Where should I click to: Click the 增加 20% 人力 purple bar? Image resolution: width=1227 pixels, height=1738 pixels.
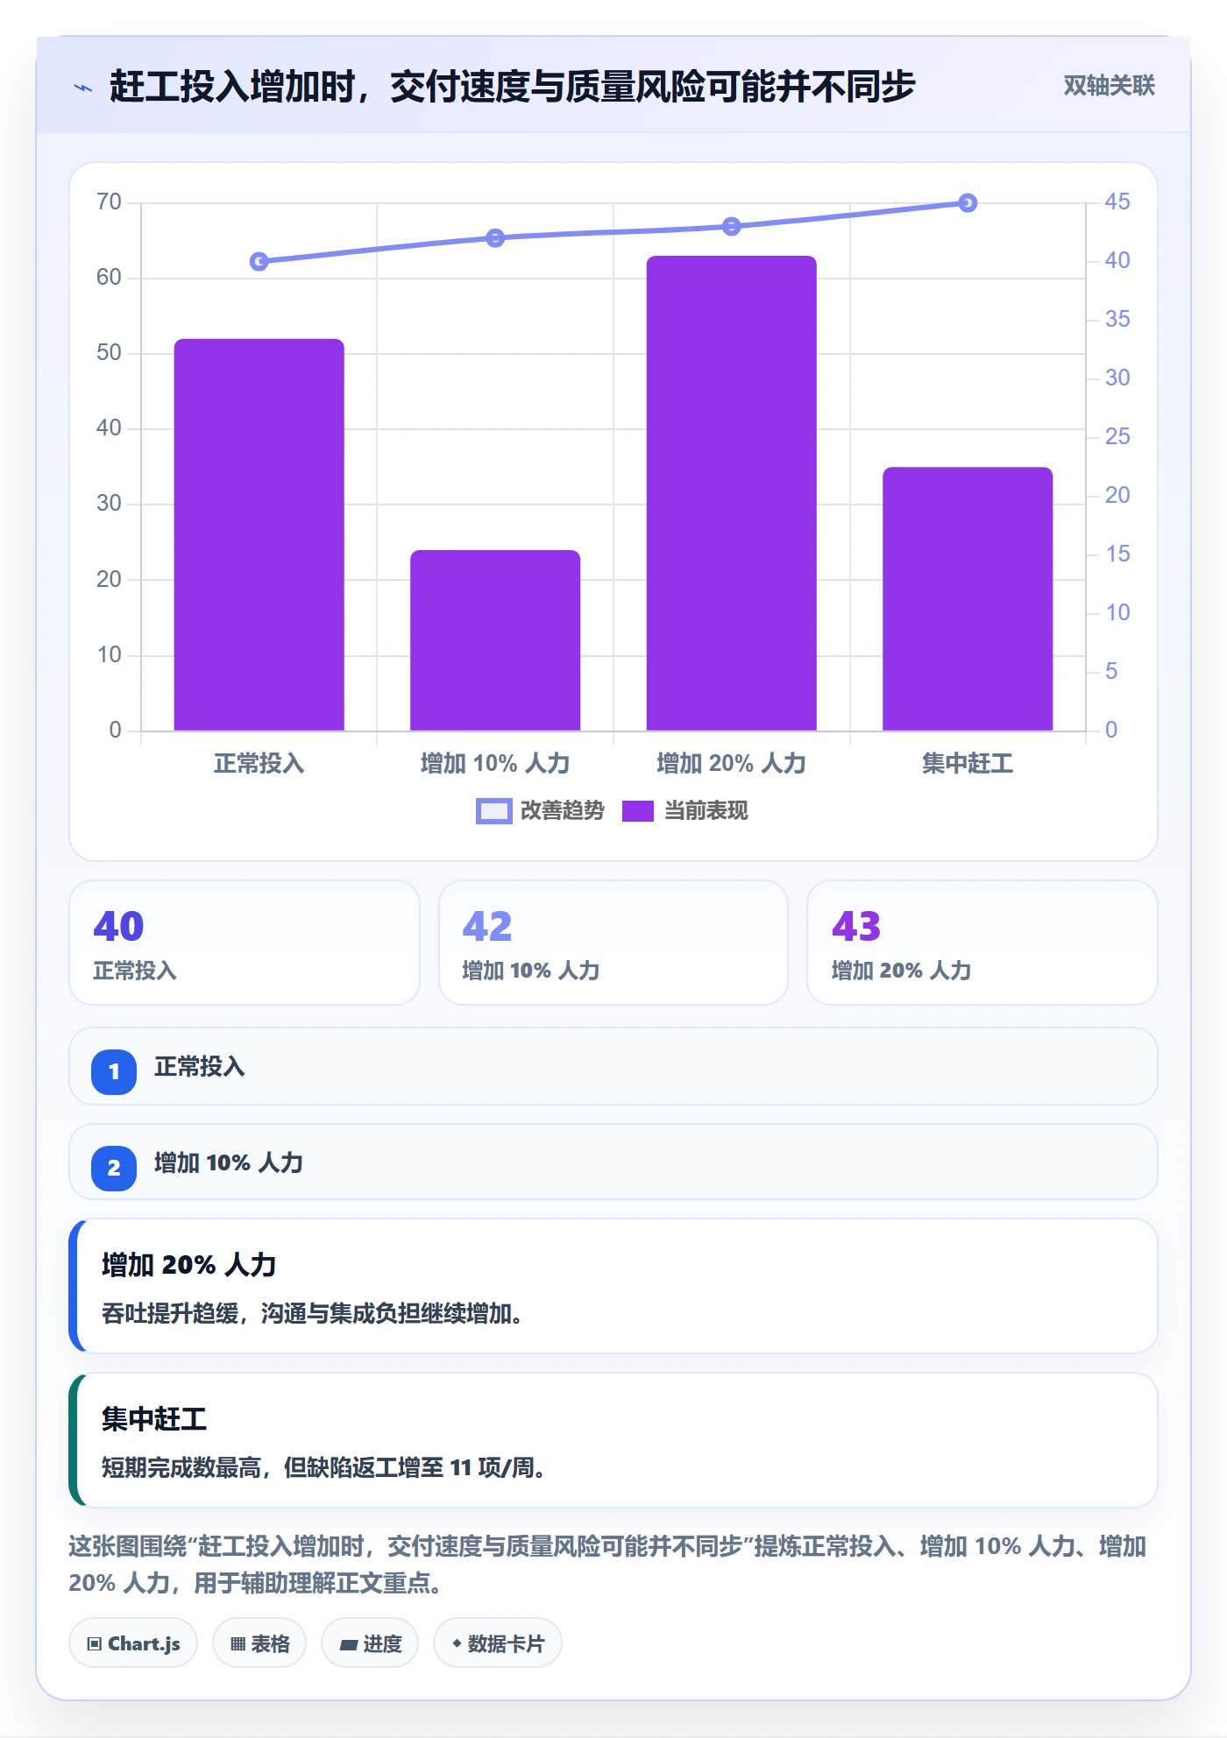click(732, 493)
